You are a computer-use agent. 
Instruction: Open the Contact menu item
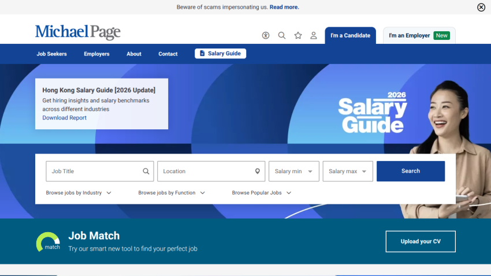[x=168, y=54]
